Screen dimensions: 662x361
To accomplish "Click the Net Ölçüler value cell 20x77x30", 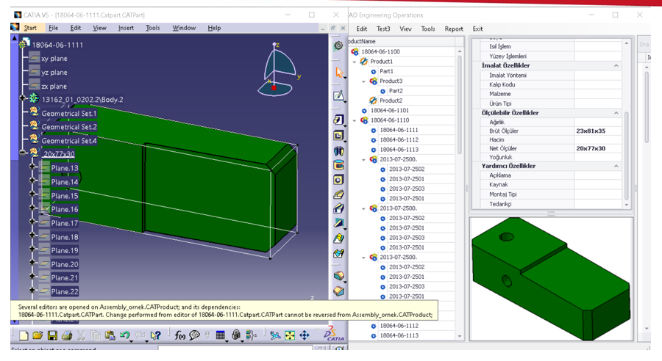I will [x=597, y=148].
